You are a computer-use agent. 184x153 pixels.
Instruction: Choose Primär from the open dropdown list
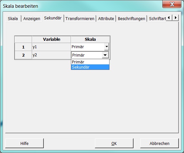coord(90,62)
